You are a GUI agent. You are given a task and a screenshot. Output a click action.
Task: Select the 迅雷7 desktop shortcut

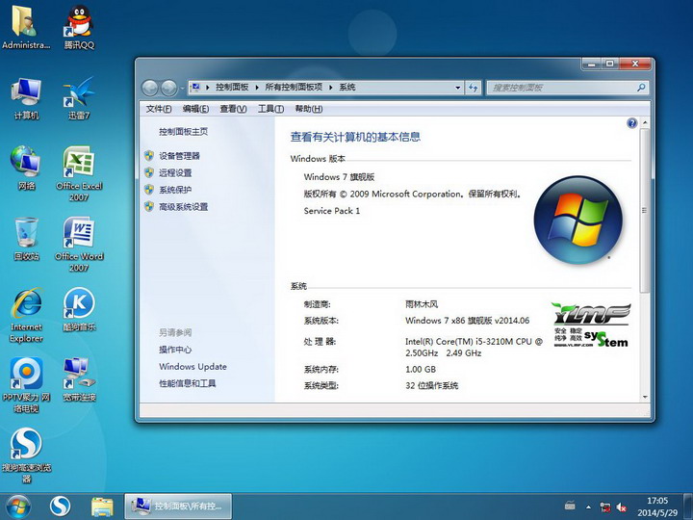[x=79, y=98]
